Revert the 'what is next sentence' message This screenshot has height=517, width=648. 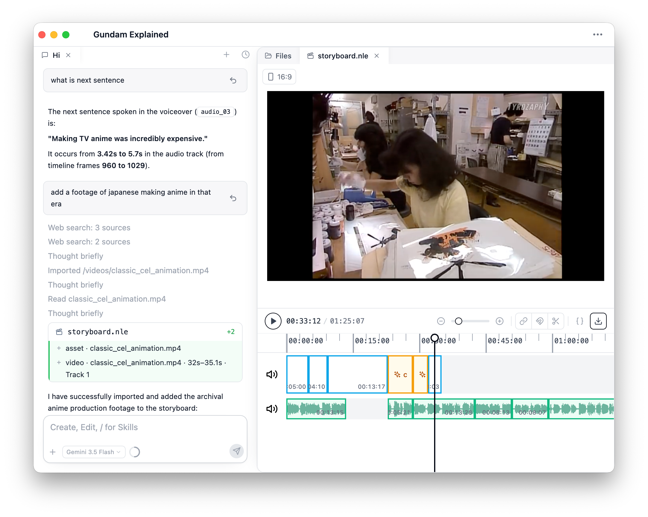[x=233, y=80]
